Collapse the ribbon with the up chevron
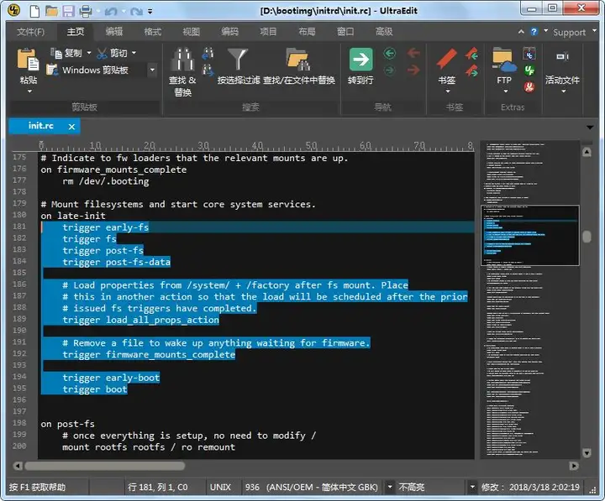This screenshot has width=605, height=501. [521, 32]
